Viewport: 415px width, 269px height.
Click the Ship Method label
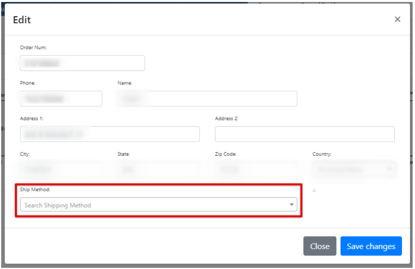pyautogui.click(x=35, y=189)
